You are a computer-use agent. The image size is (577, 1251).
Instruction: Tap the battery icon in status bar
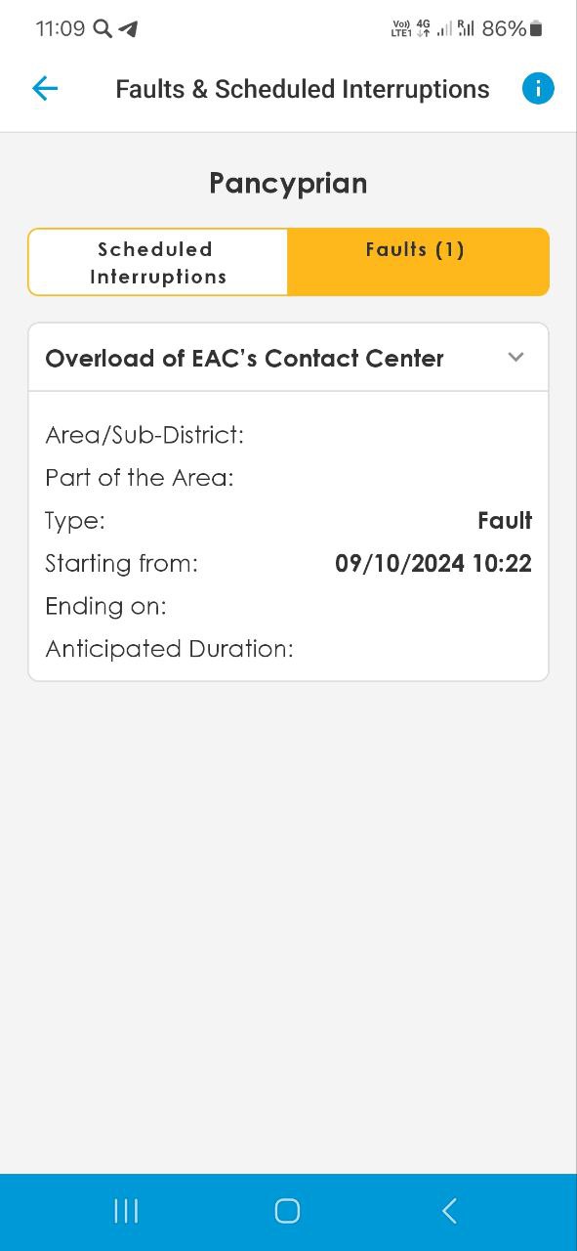[x=536, y=29]
